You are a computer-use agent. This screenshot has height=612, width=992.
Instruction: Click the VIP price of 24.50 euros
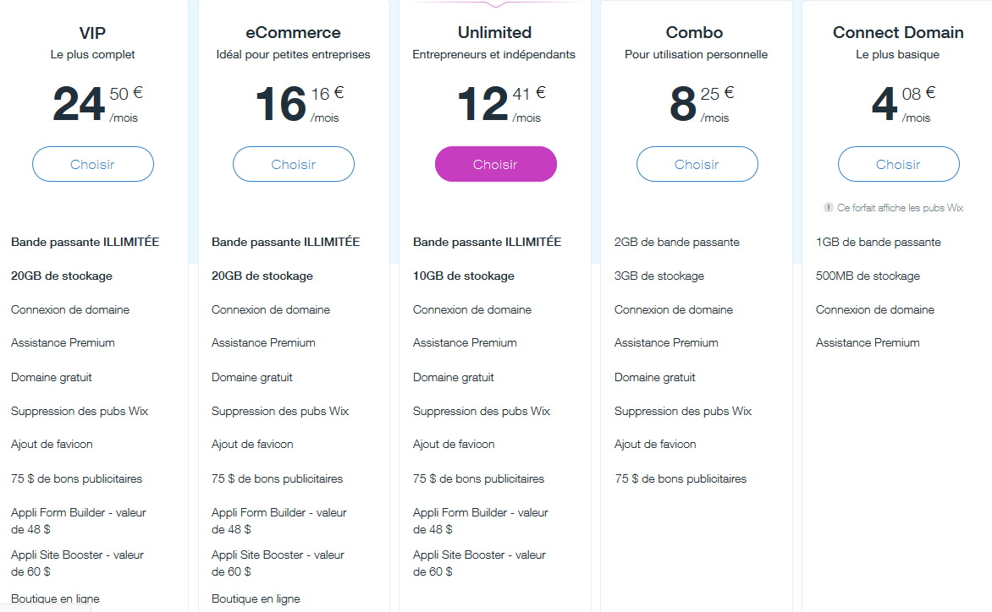(x=97, y=104)
